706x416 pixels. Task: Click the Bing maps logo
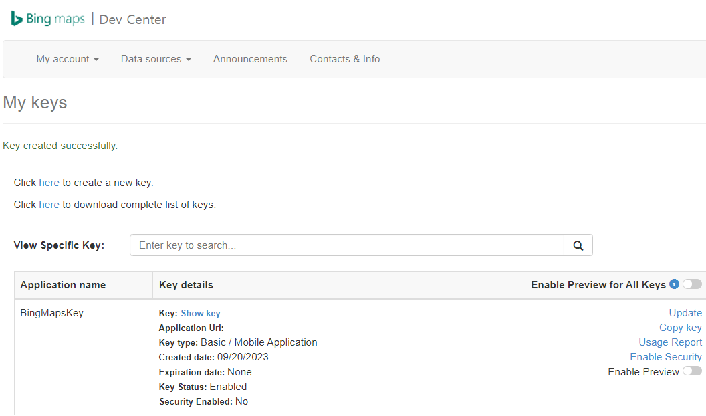point(47,19)
